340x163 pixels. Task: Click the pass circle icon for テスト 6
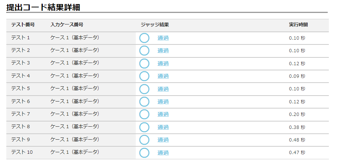click(x=144, y=102)
